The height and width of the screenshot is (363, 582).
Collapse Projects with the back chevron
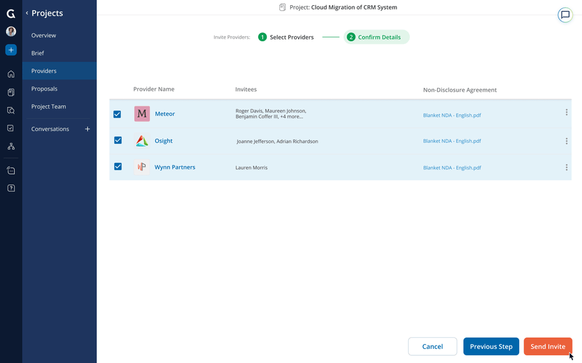tap(27, 13)
